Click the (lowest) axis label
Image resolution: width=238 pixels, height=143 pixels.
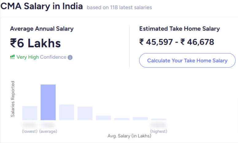click(x=30, y=131)
